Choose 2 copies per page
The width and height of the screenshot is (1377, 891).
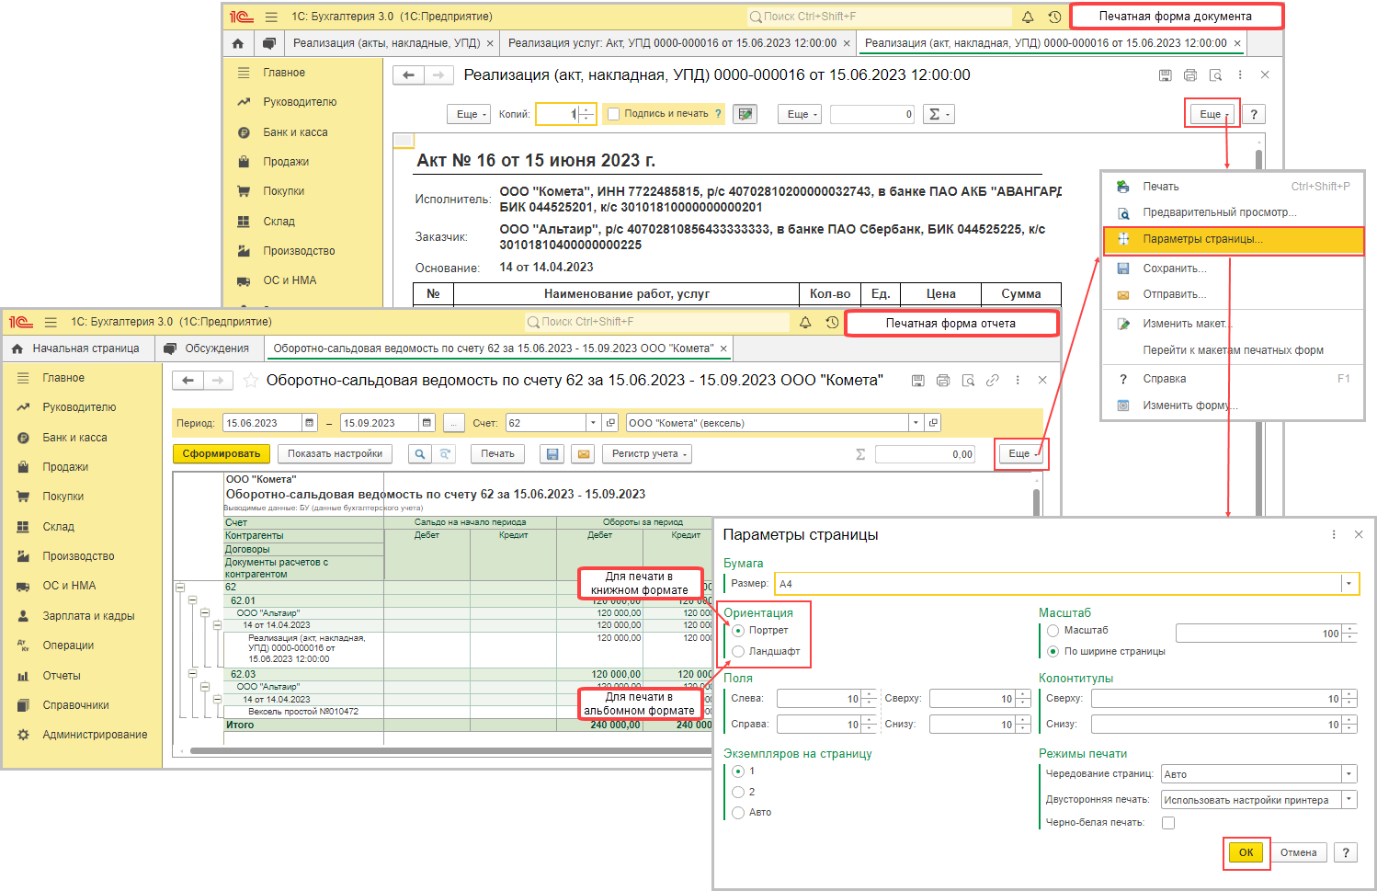(738, 792)
